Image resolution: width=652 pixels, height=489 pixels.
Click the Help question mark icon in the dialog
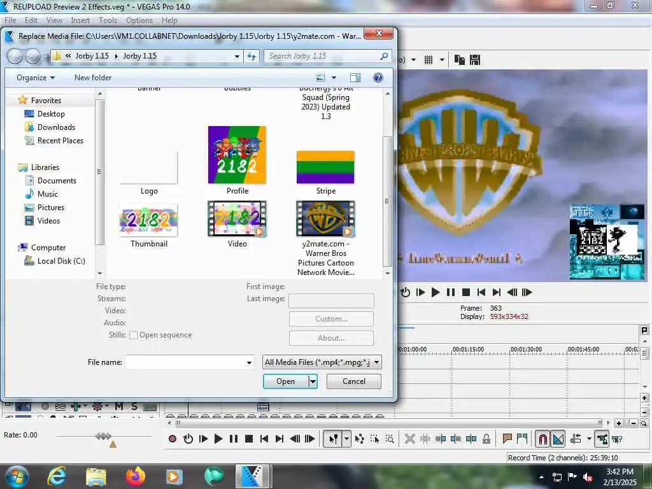pos(378,78)
